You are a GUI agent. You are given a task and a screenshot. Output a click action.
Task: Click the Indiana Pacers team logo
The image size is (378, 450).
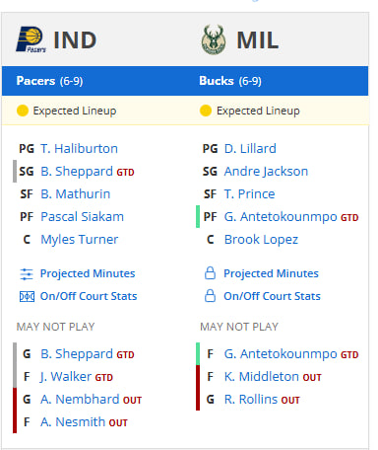pos(31,39)
